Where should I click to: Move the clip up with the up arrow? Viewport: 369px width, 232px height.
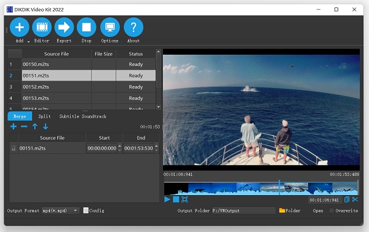coord(35,127)
